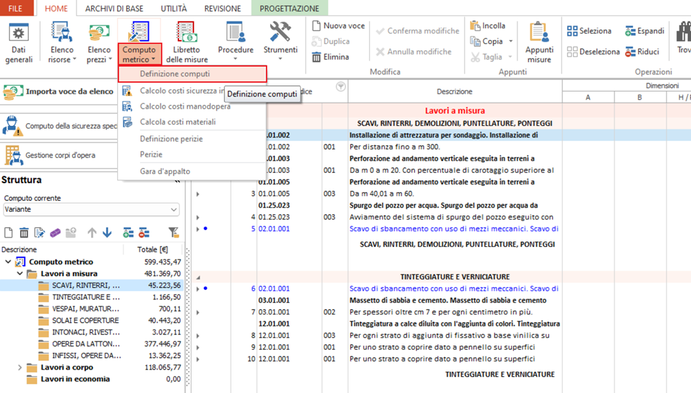
Task: Click the Descrizione column header in table
Action: [455, 92]
